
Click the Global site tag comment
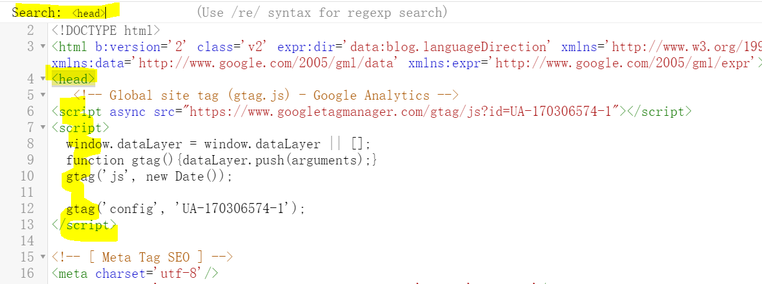tap(266, 95)
